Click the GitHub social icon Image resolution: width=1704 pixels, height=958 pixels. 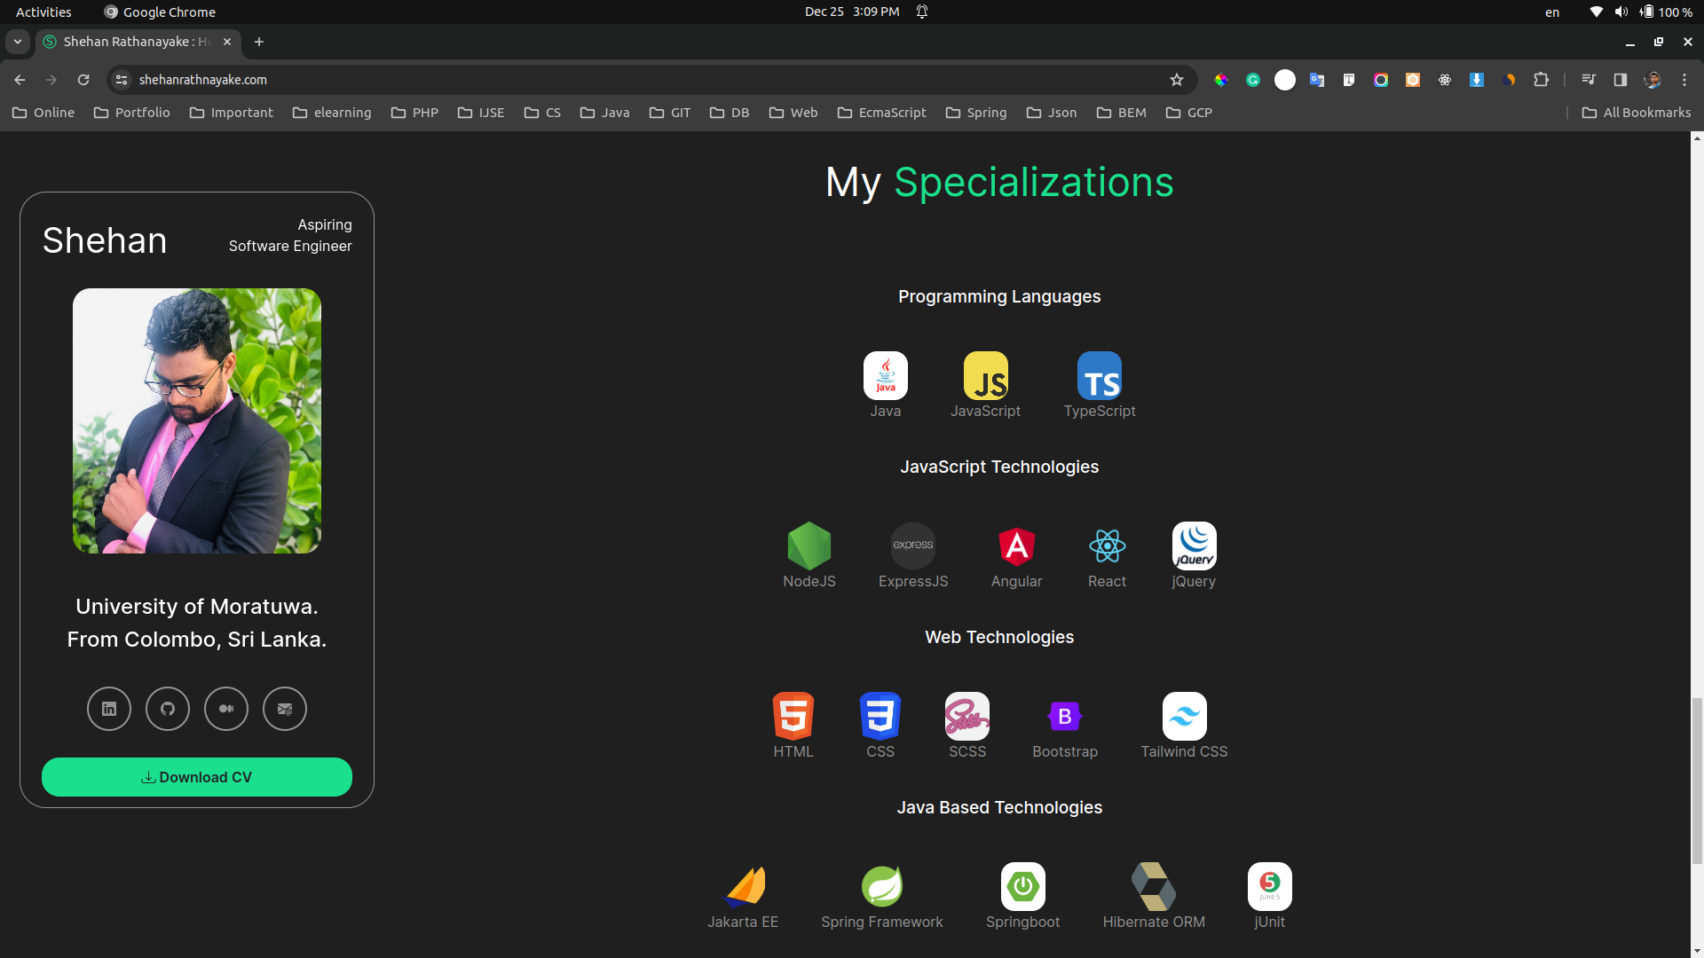coord(168,709)
